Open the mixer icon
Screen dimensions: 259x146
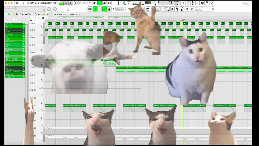pos(162,9)
